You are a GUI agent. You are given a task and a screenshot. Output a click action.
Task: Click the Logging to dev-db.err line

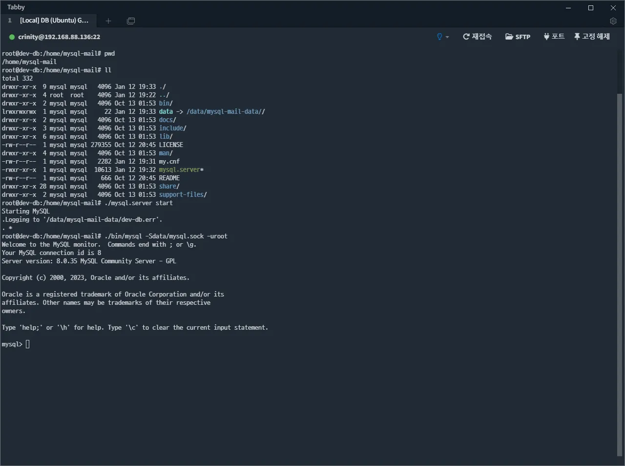82,220
